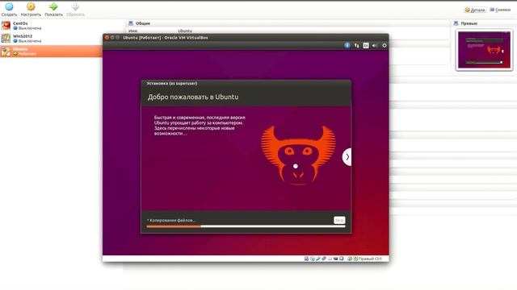
Task: Click the Общие section icon
Action: (x=131, y=23)
